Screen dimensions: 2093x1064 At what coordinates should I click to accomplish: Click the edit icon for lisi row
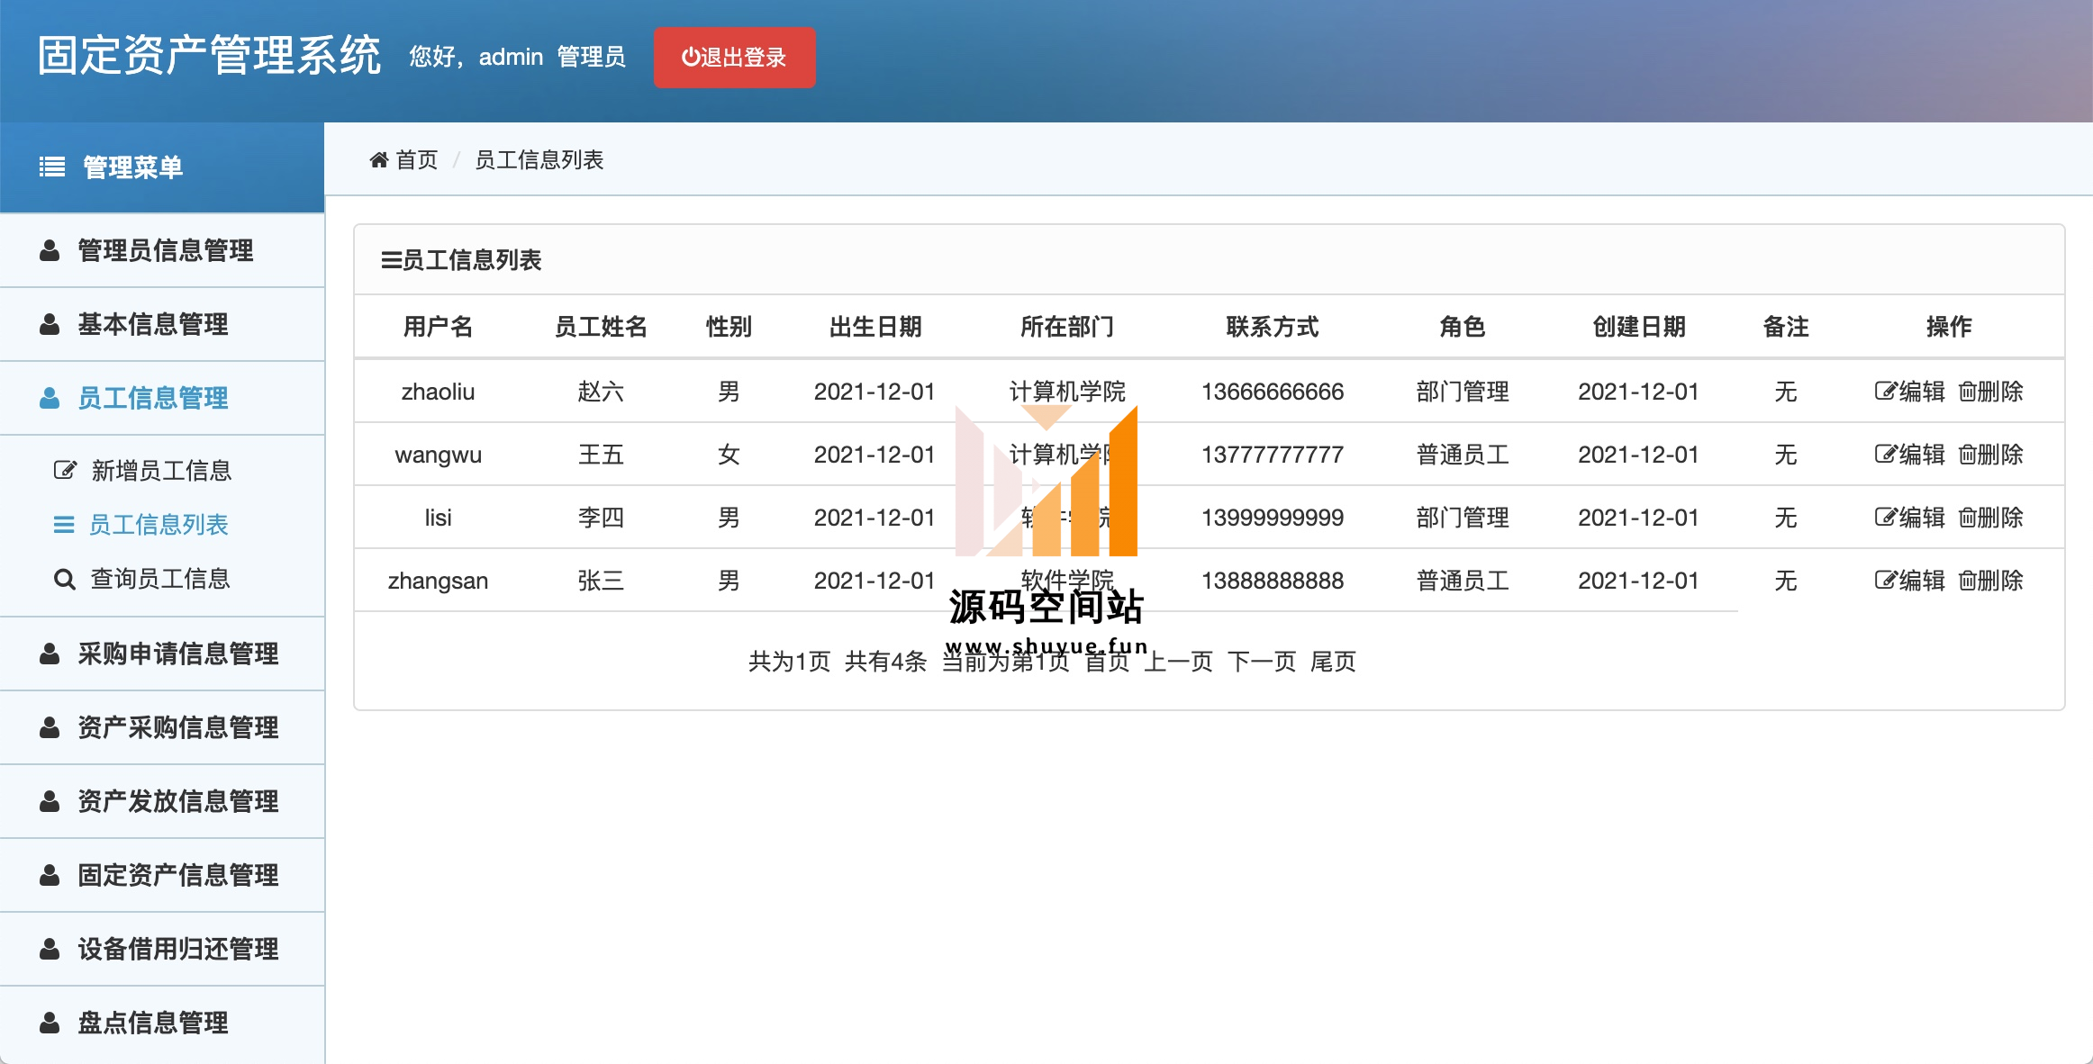[1885, 518]
